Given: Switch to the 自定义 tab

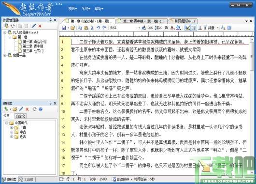Looking at the screenshot, I should pos(20,116).
